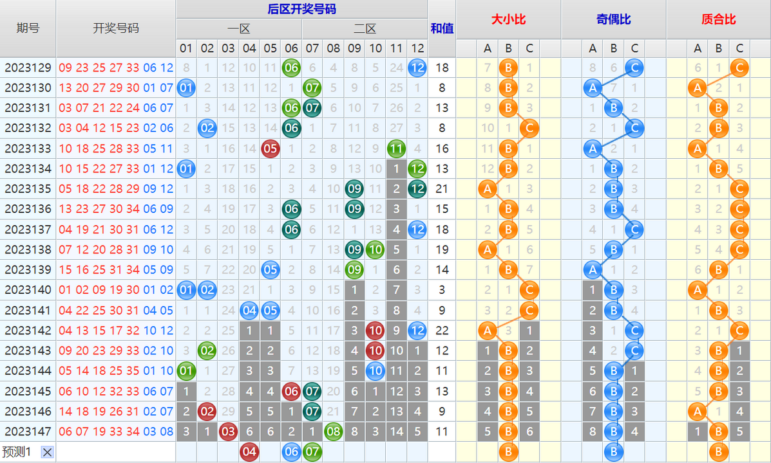Click blue 05 ball in row 2023139

pos(270,269)
